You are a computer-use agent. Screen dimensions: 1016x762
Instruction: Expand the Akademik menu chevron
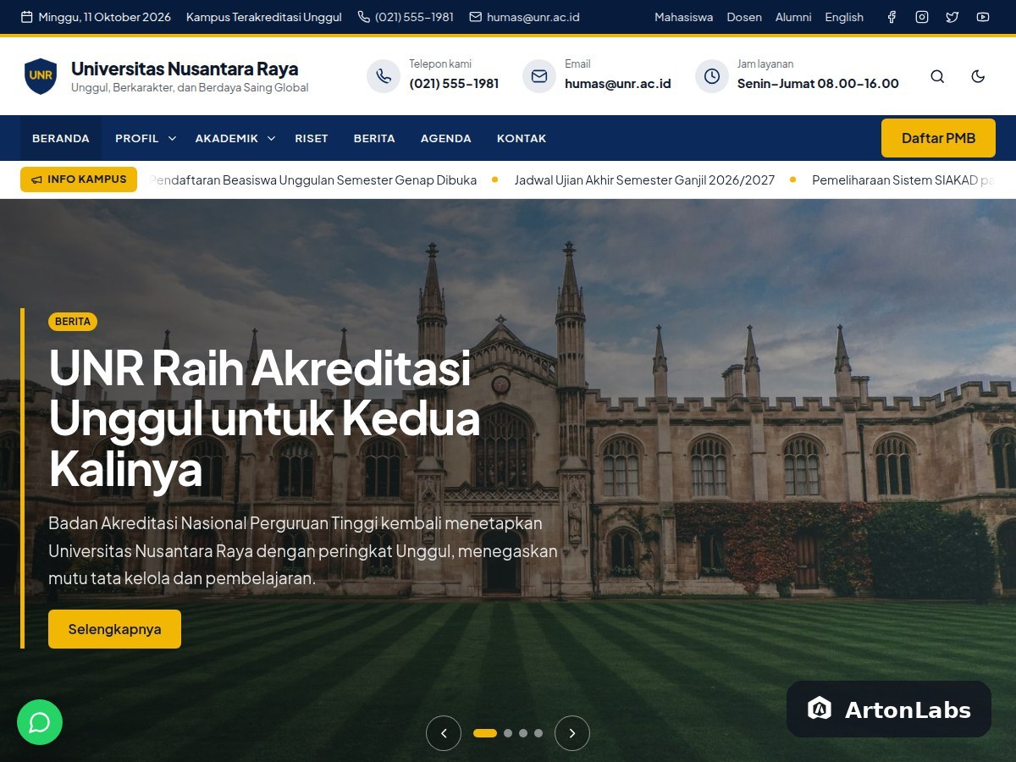click(271, 138)
